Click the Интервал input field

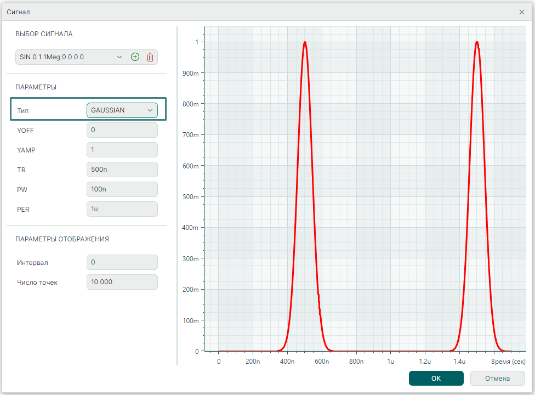(122, 262)
